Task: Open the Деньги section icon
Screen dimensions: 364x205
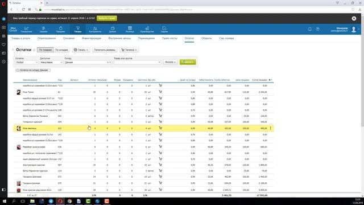Action: pos(113,29)
